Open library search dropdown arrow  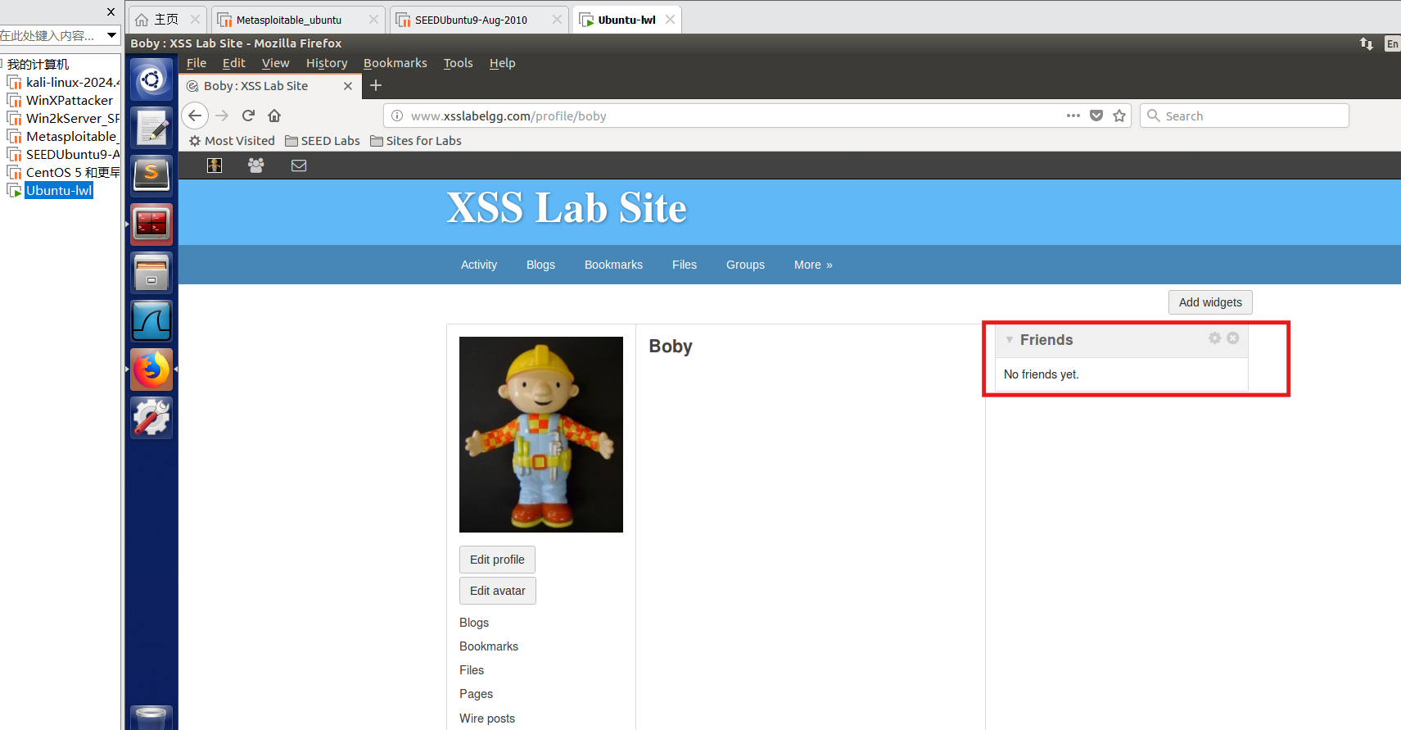point(112,35)
